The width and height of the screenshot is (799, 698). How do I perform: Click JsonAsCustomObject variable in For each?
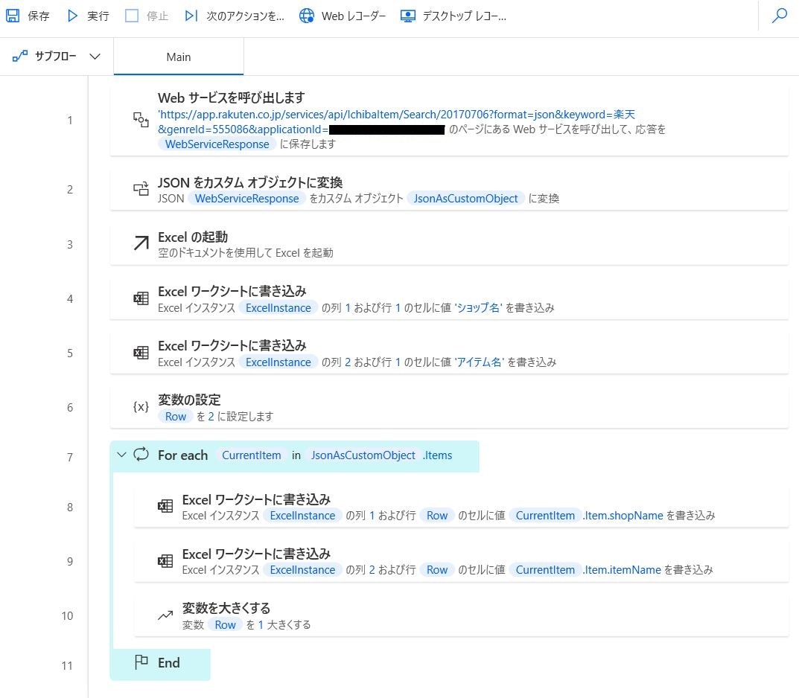point(363,455)
